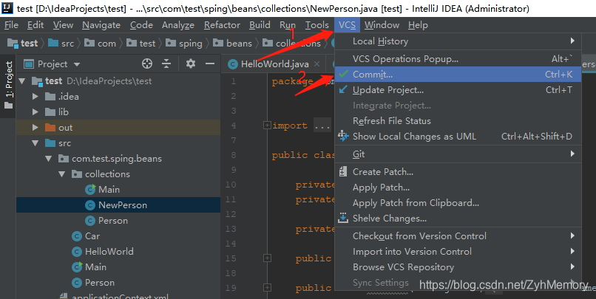Click the src breadcrumb
The width and height of the screenshot is (596, 299).
(61, 44)
